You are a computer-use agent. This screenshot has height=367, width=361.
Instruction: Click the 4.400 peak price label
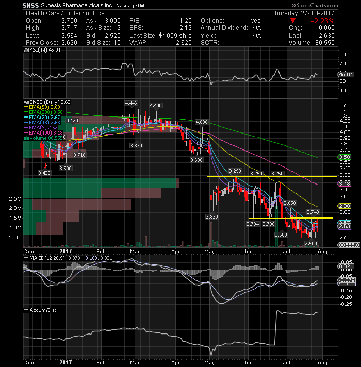156,106
